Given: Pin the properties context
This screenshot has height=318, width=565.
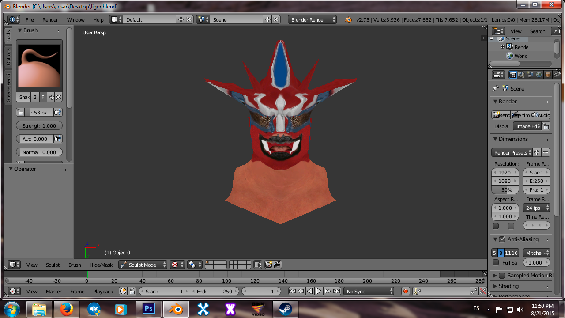Looking at the screenshot, I should 496,88.
